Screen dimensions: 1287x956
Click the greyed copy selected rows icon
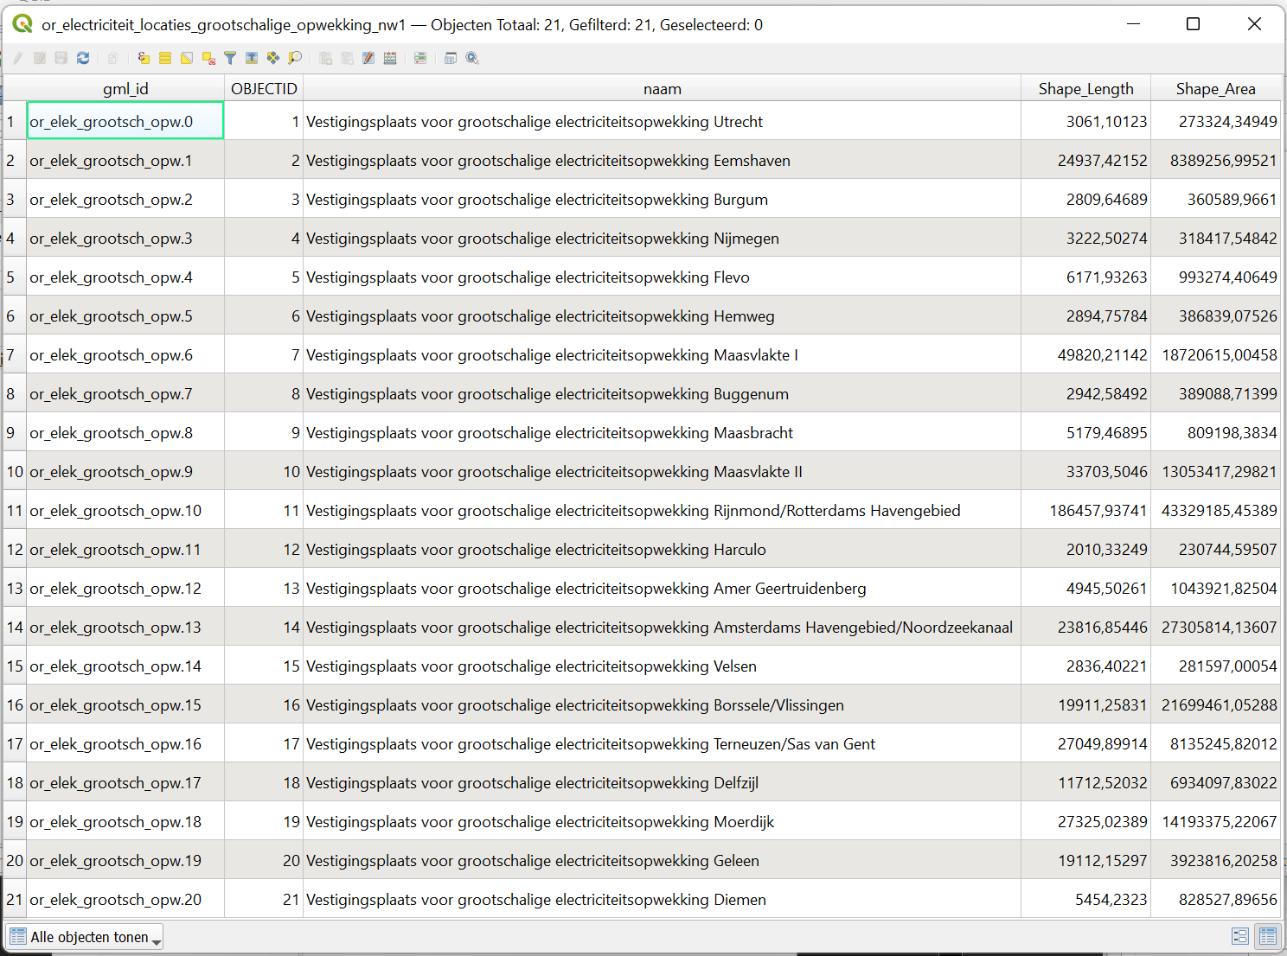point(112,58)
